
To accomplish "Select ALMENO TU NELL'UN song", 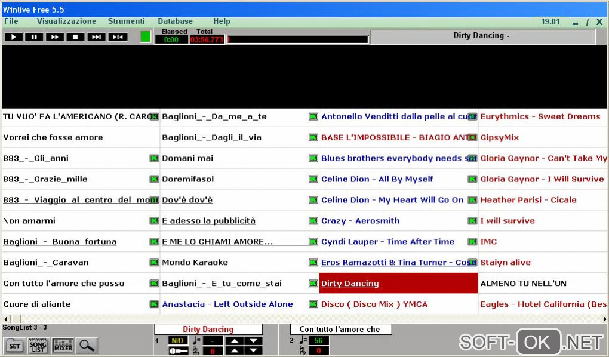I will [523, 283].
